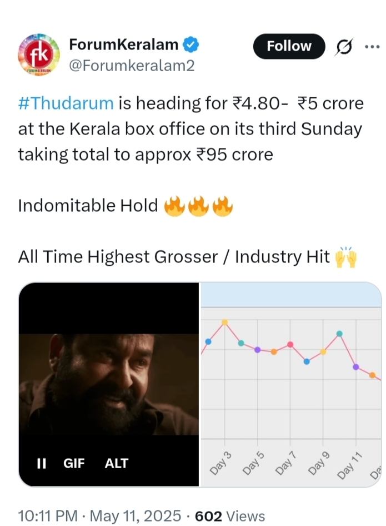Viewport: 386px width, 526px height.
Task: Open the tweet timestamp 10:11 PM May 11, 2025
Action: [99, 516]
